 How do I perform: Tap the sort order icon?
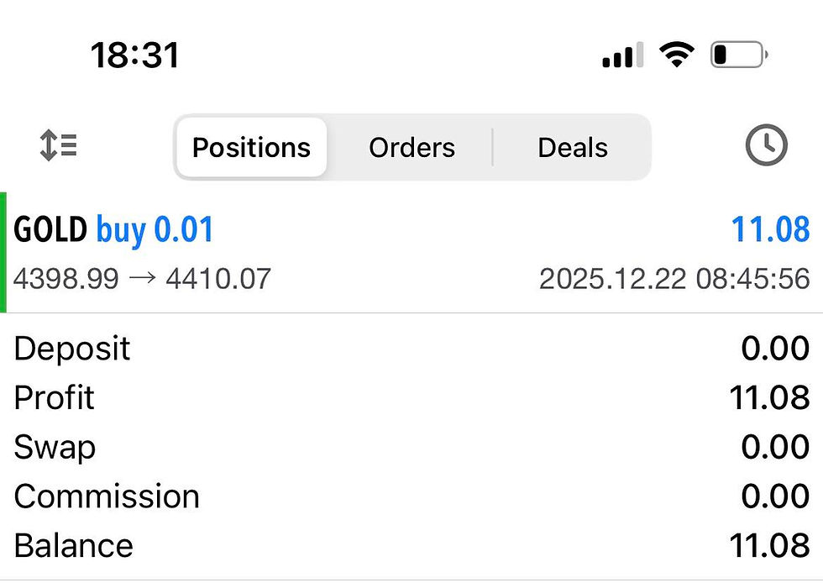[x=58, y=146]
